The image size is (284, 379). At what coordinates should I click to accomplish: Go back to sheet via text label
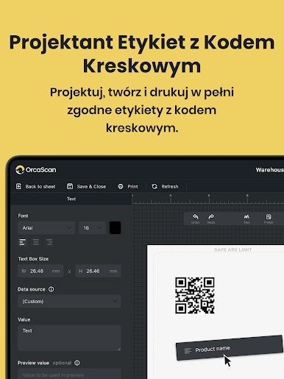point(40,187)
